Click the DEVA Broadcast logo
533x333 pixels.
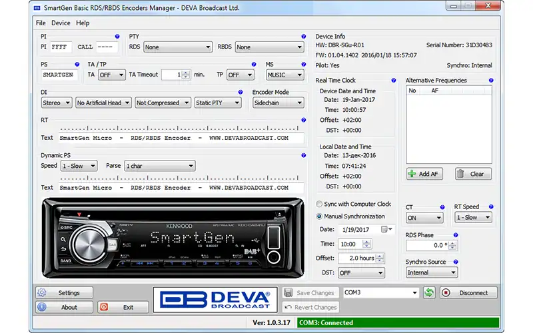(x=215, y=300)
